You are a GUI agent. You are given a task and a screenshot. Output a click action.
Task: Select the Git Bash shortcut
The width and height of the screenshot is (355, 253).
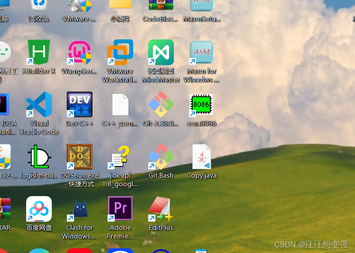point(161,157)
